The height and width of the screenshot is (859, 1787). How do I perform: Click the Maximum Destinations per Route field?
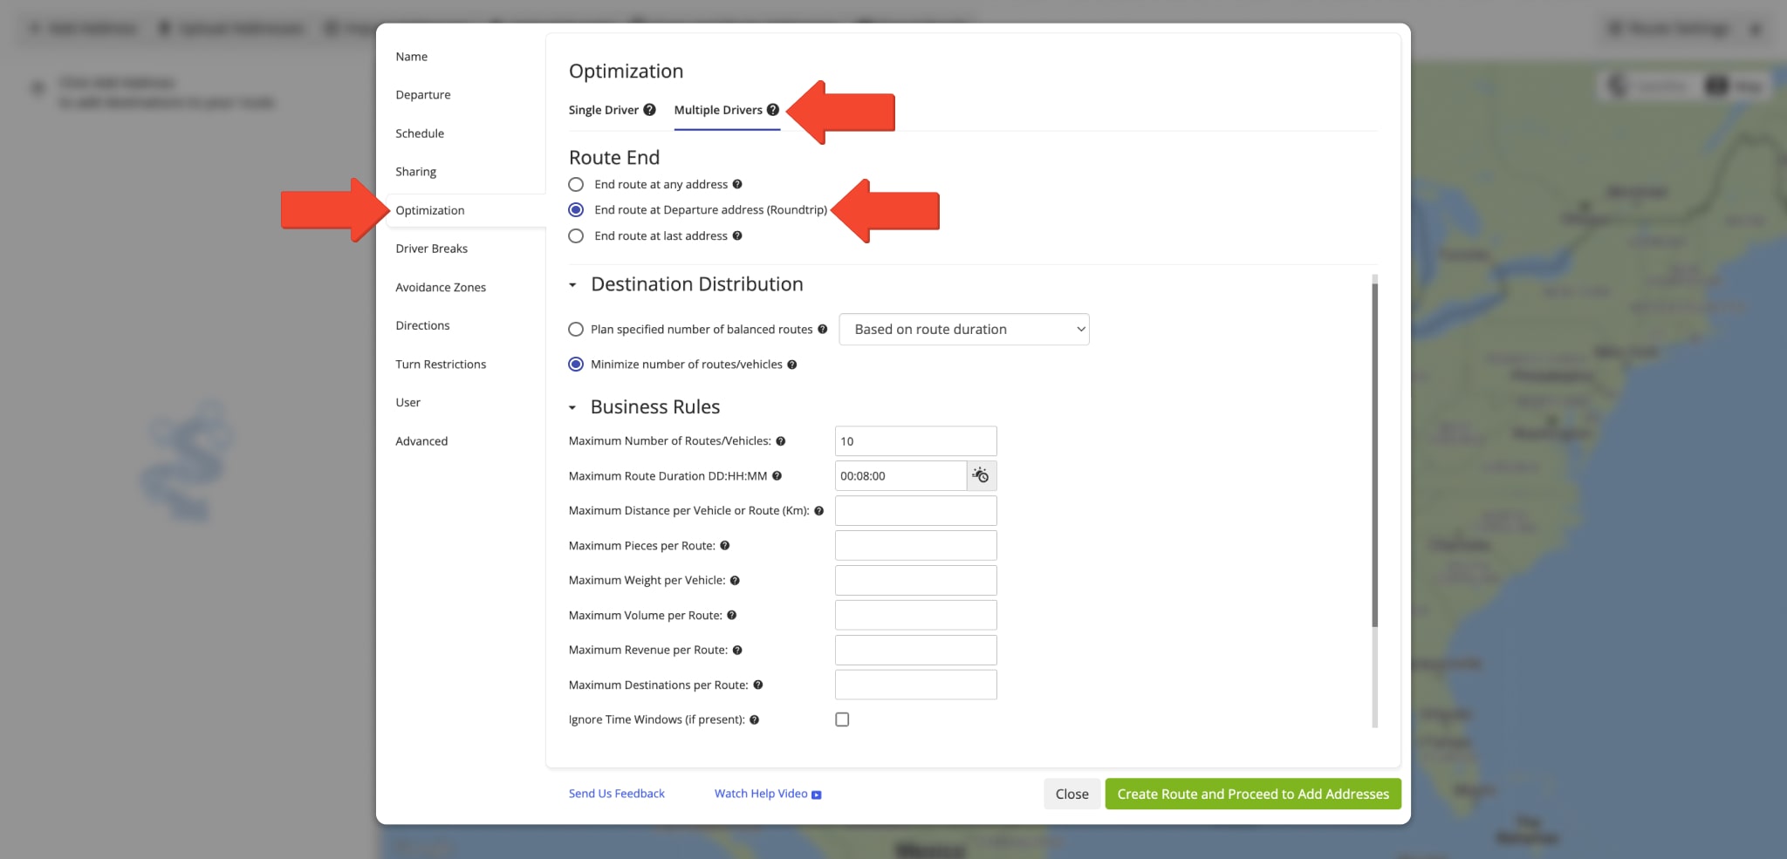point(916,685)
